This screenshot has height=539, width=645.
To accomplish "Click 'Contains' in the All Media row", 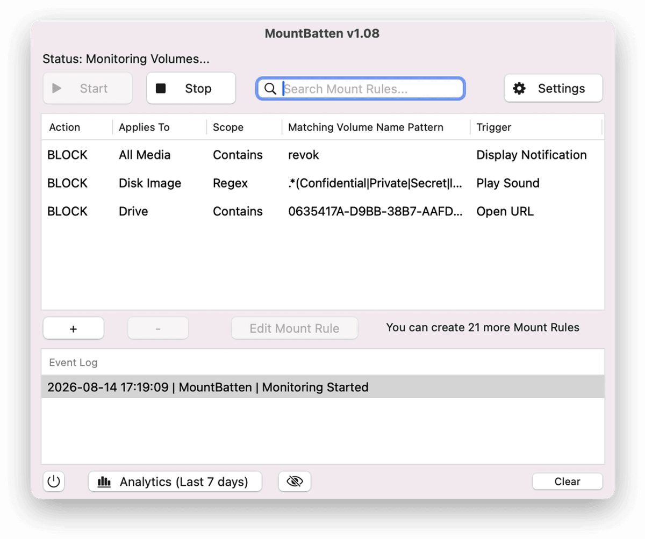I will pyautogui.click(x=238, y=155).
